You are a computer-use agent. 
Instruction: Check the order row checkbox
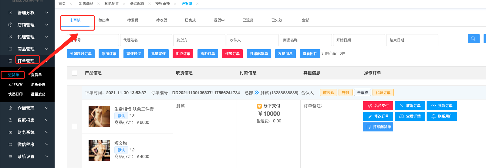75,127
